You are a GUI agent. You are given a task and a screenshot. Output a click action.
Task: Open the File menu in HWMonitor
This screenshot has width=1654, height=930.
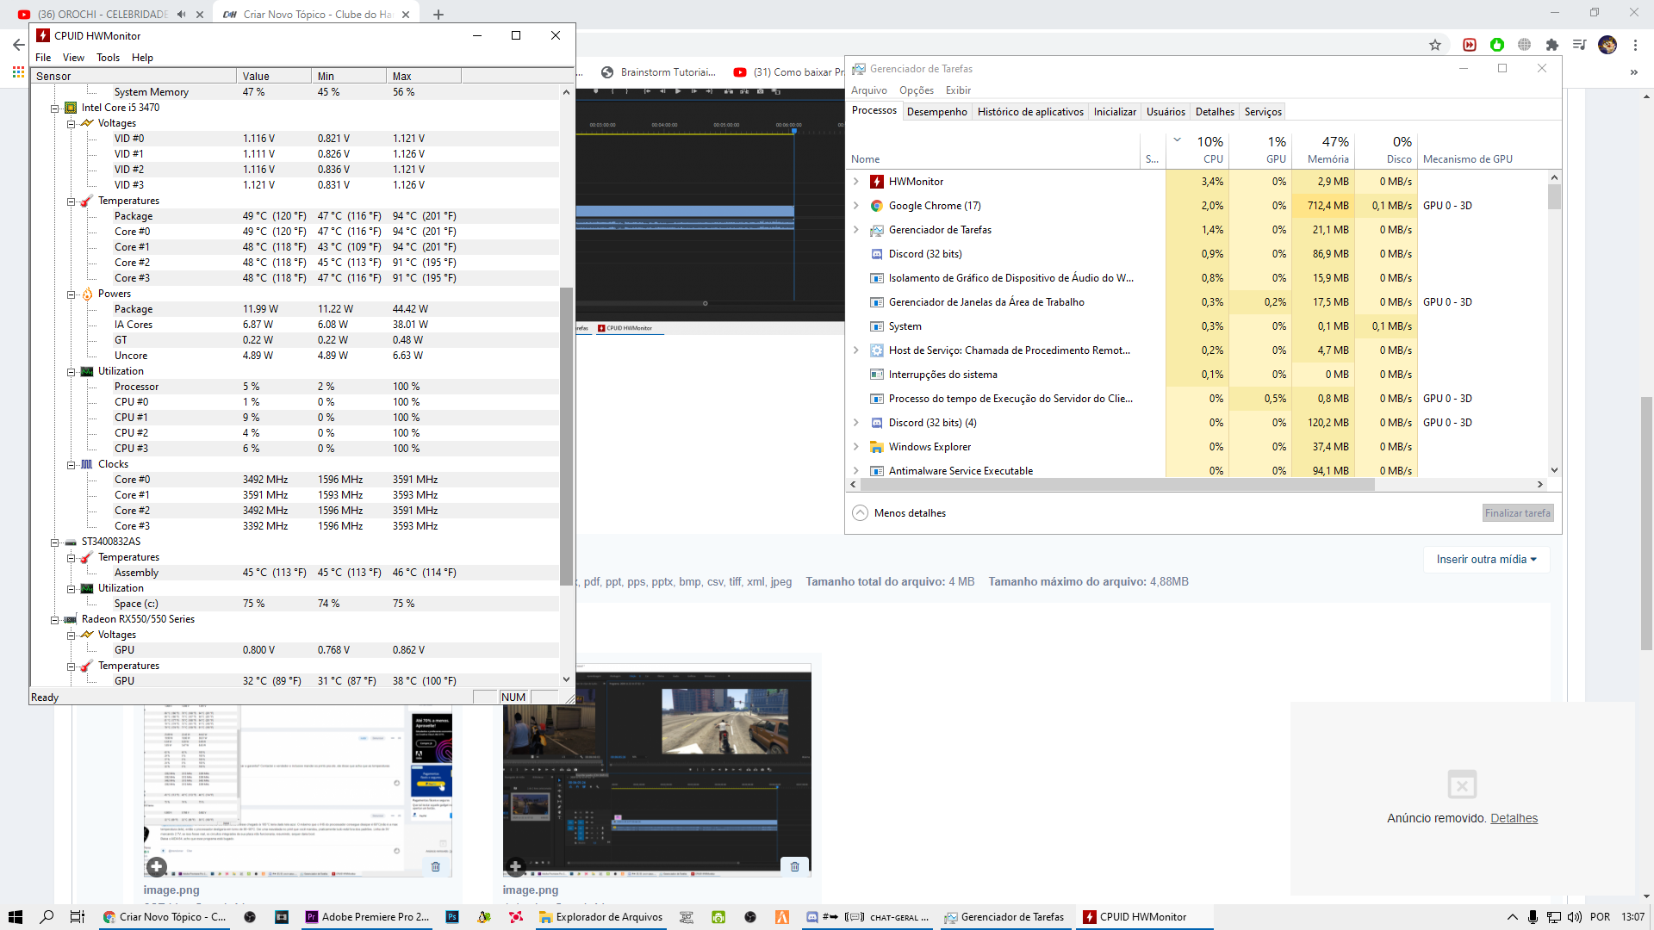click(43, 58)
